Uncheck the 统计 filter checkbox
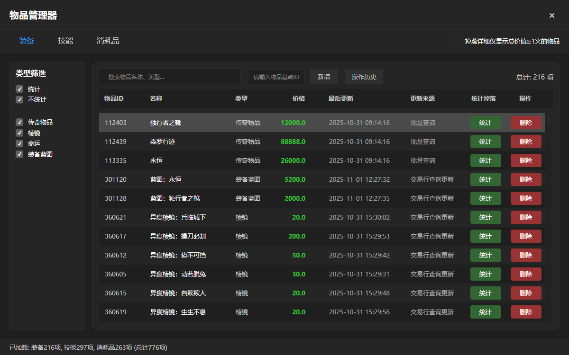 tap(19, 89)
